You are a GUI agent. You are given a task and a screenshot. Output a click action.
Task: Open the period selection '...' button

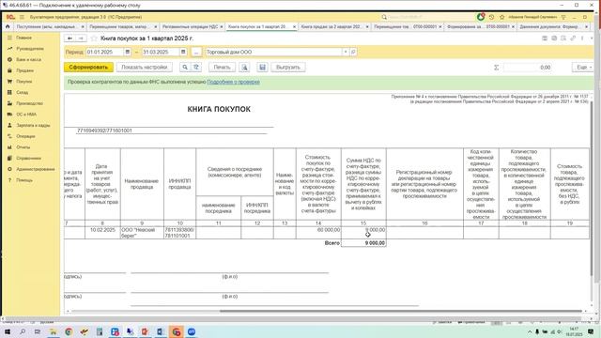pyautogui.click(x=196, y=52)
